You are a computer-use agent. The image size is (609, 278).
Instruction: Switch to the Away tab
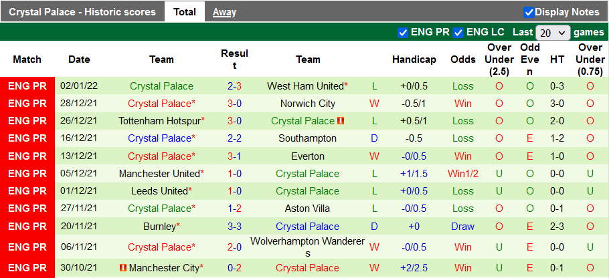(x=224, y=12)
